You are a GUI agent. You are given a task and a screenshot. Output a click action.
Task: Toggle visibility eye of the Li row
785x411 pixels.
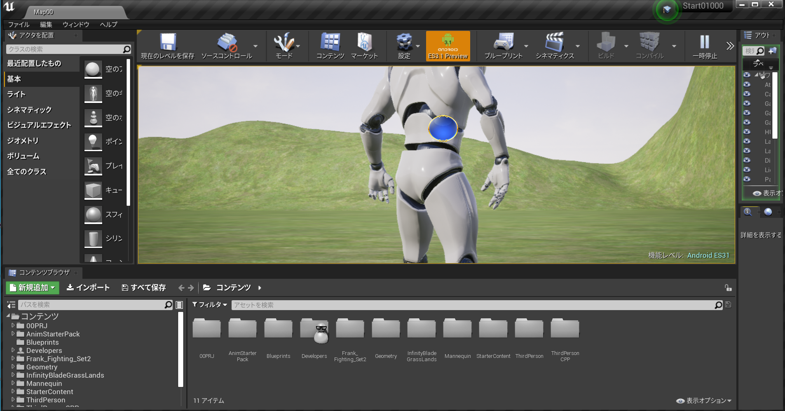747,170
